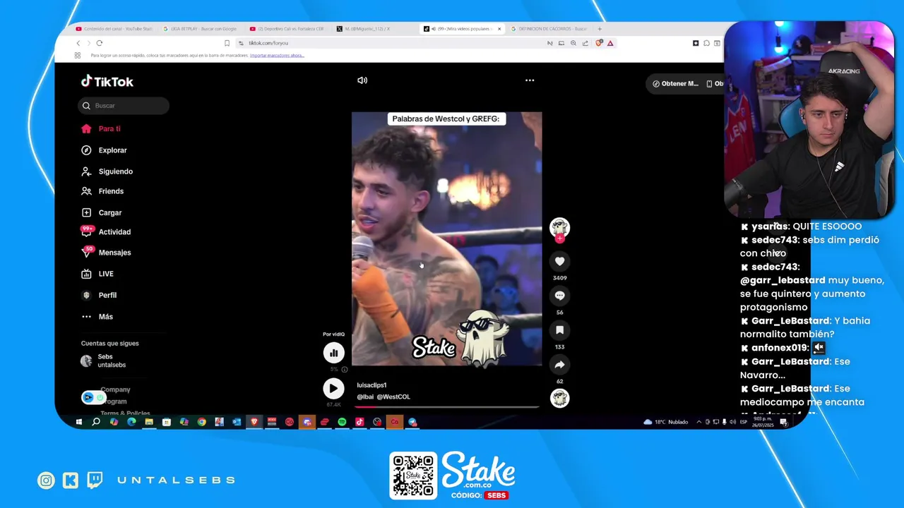The height and width of the screenshot is (508, 904).
Task: Share video with arrow icon
Action: [559, 365]
